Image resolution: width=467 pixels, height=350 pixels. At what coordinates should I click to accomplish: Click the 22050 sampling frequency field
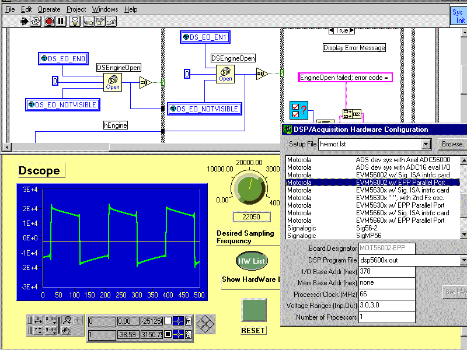tap(252, 216)
